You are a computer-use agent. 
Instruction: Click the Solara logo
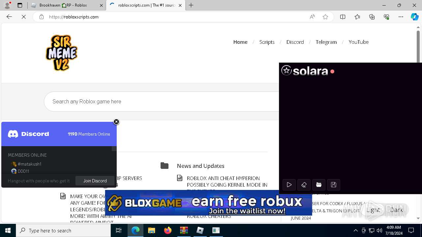coord(305,71)
